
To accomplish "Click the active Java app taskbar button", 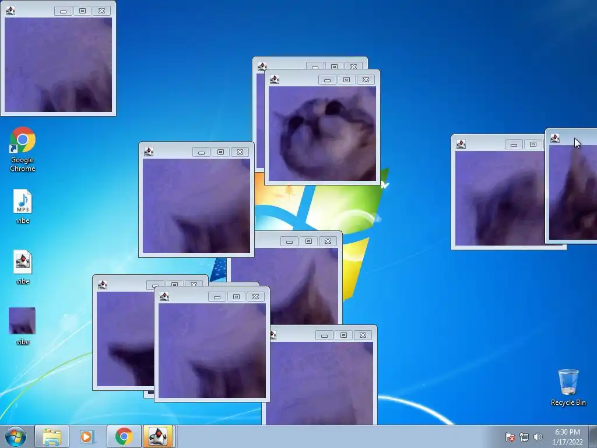I will click(x=159, y=436).
